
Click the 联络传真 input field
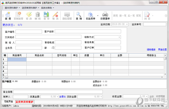[108, 42]
